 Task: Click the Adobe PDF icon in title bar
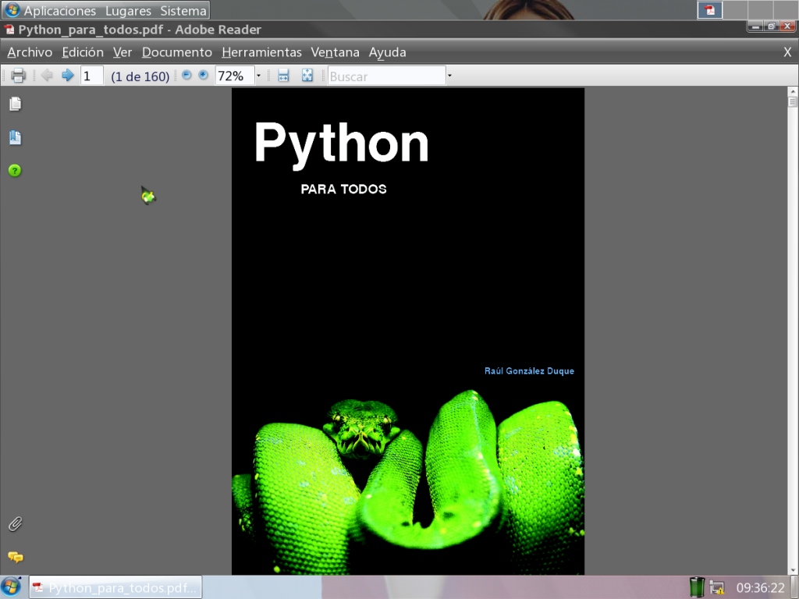[9, 30]
